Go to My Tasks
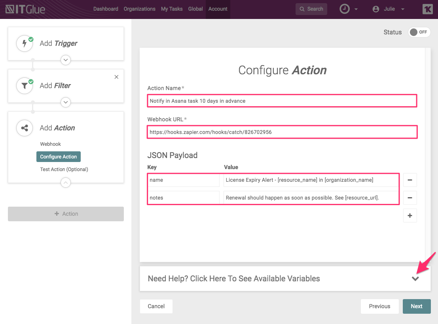Image resolution: width=438 pixels, height=324 pixels. 172,9
